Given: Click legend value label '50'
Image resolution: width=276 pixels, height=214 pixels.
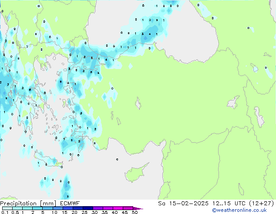Looking at the screenshot, I should [135, 212].
